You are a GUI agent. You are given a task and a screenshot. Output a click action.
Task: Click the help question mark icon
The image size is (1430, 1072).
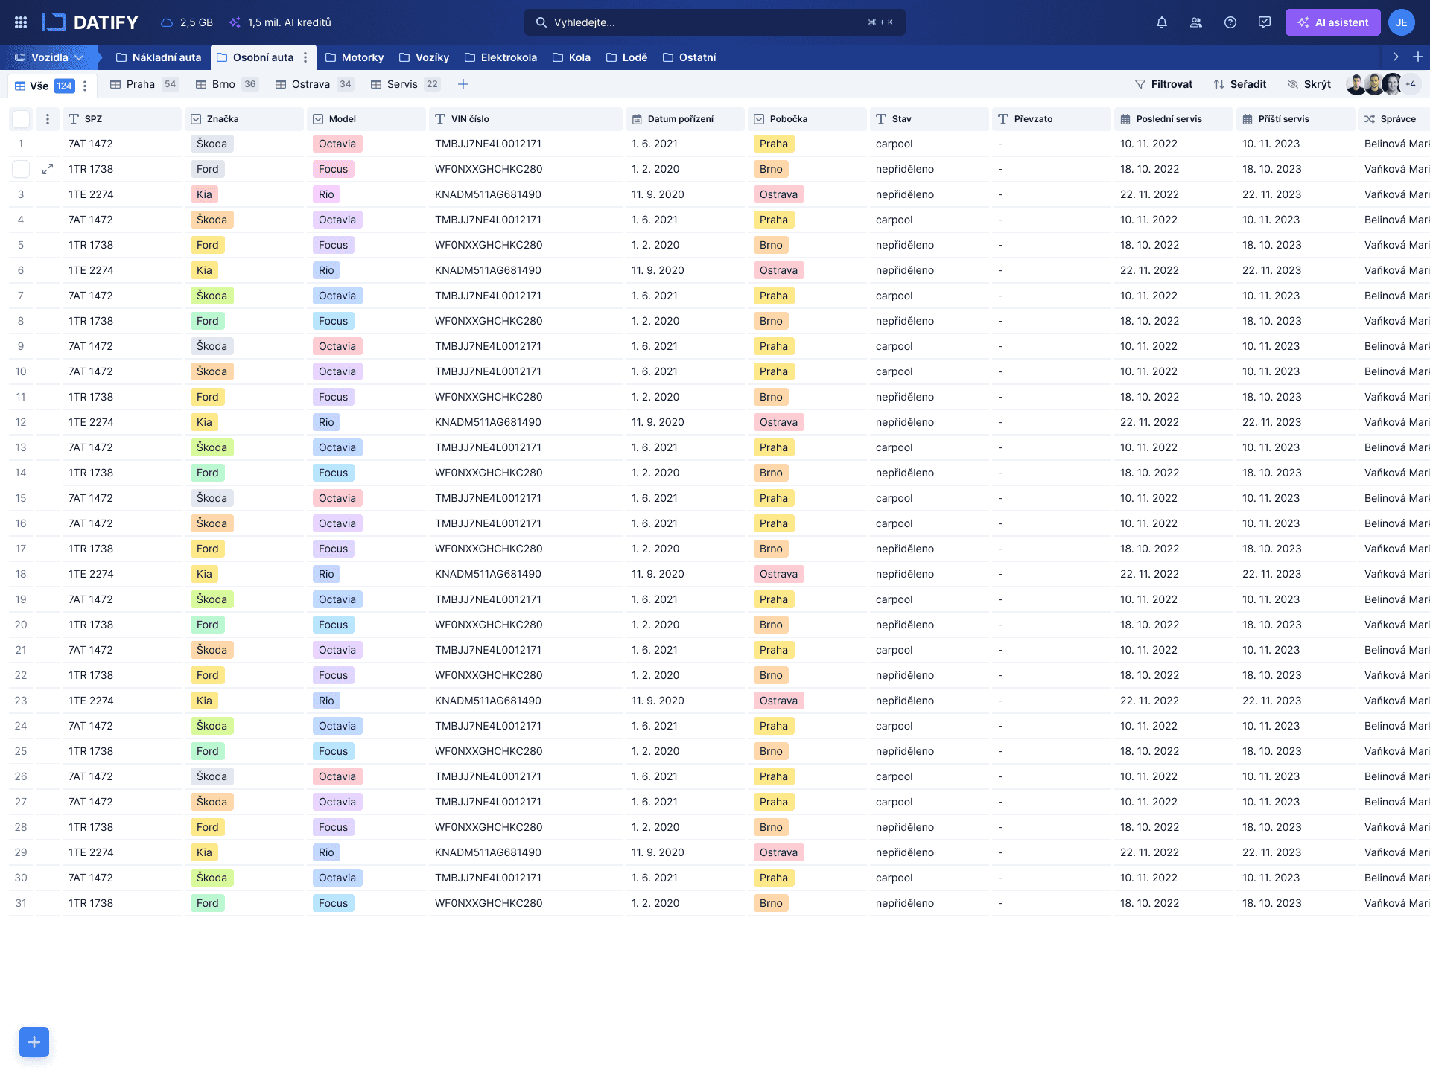pos(1230,22)
